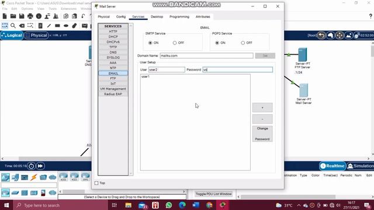The height and width of the screenshot is (210, 374).
Task: Switch to Logical workspace view
Action: pos(12,36)
